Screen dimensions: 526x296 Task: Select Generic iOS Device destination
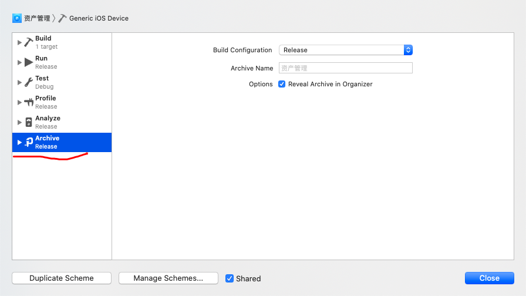(x=99, y=18)
